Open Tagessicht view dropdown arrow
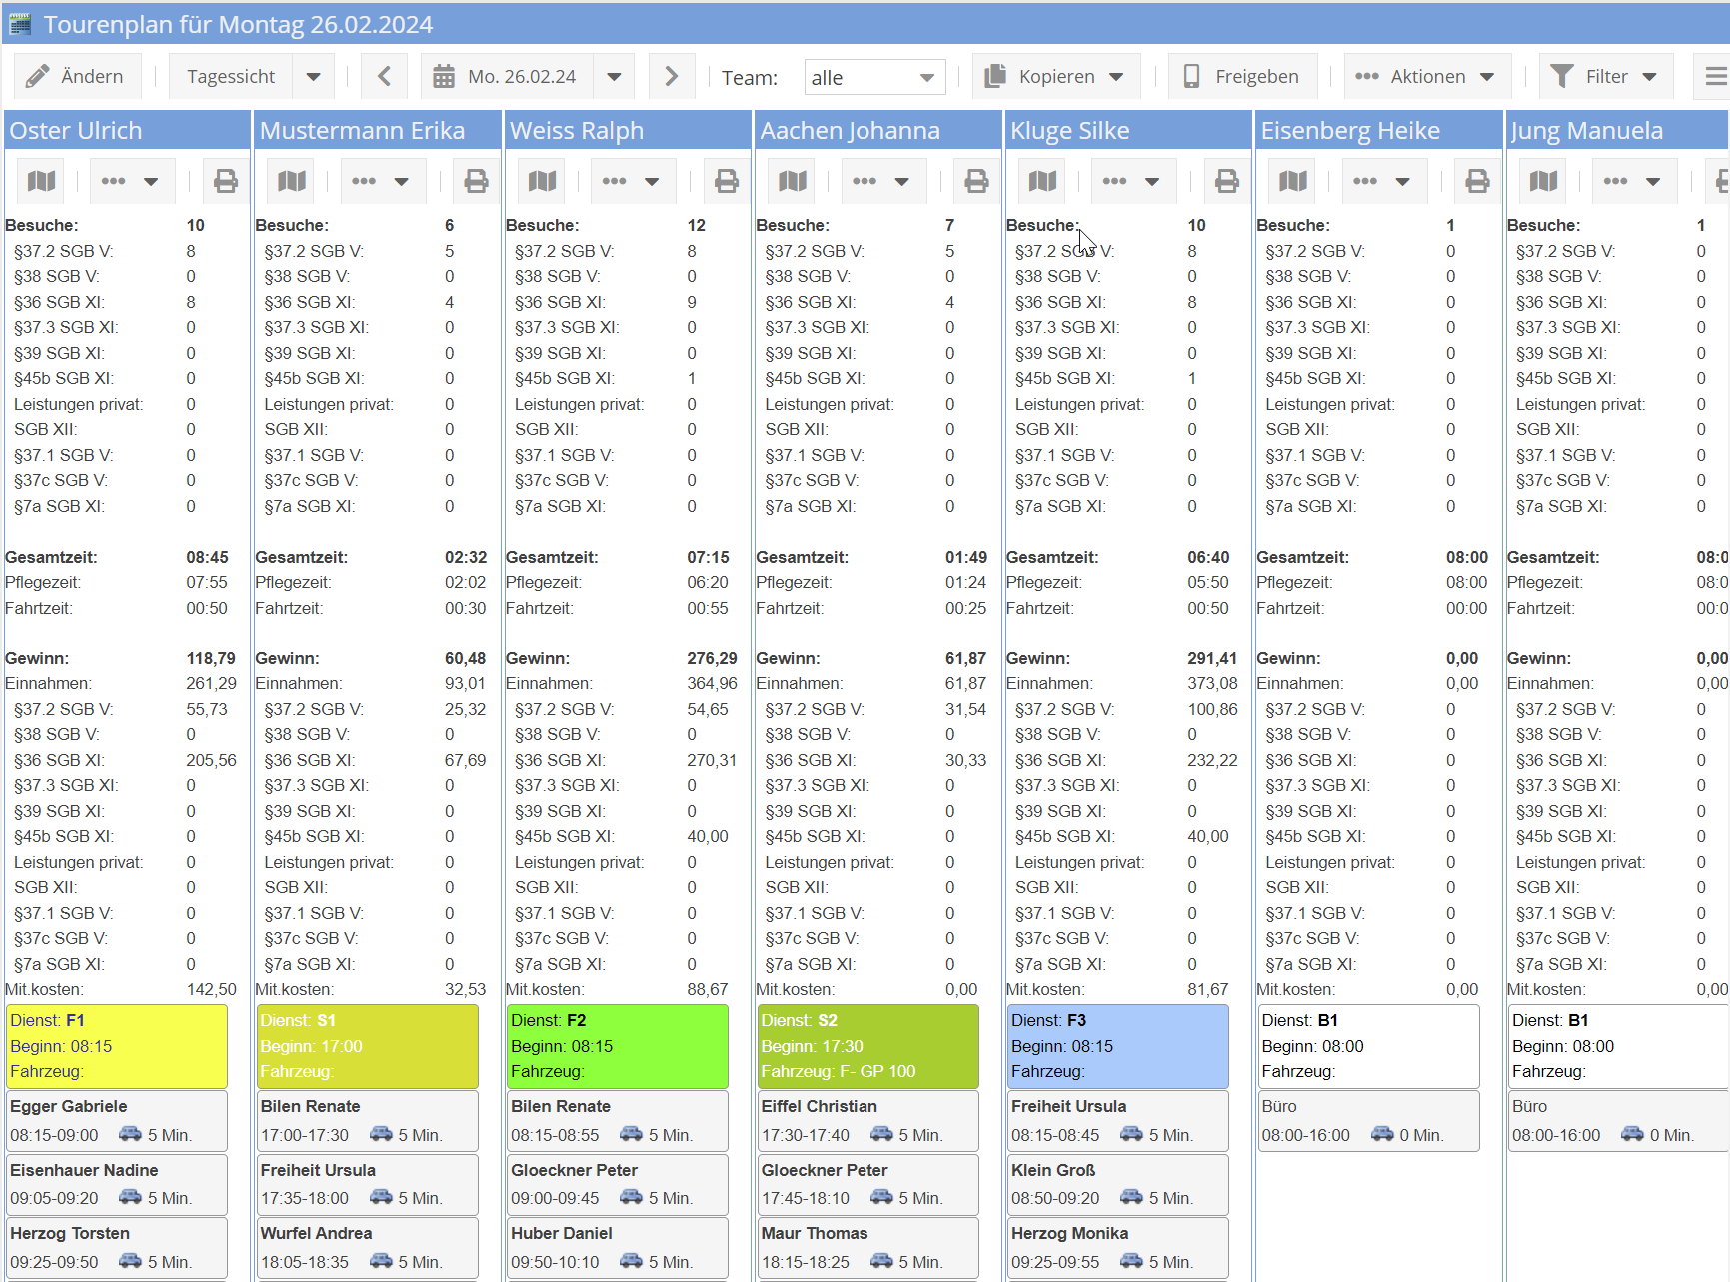The width and height of the screenshot is (1730, 1282). click(313, 77)
